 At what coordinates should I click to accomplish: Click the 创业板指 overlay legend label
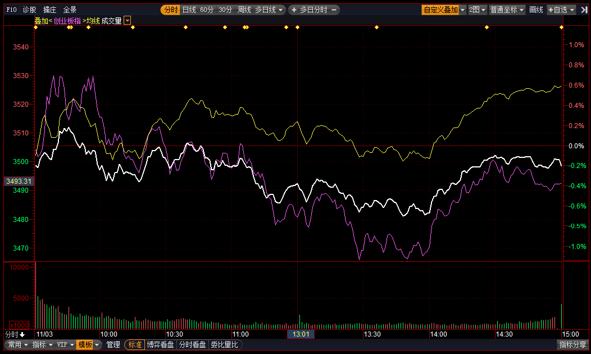[67, 21]
